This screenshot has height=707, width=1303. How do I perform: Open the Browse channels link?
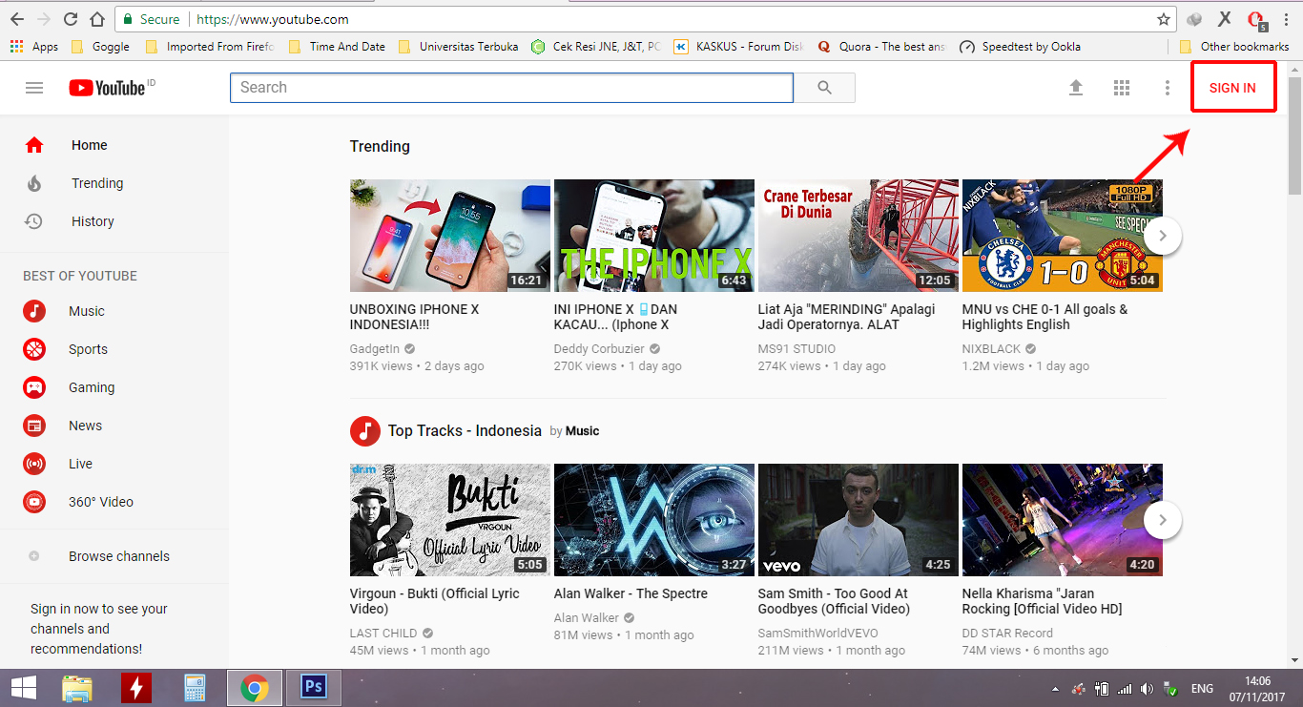118,555
